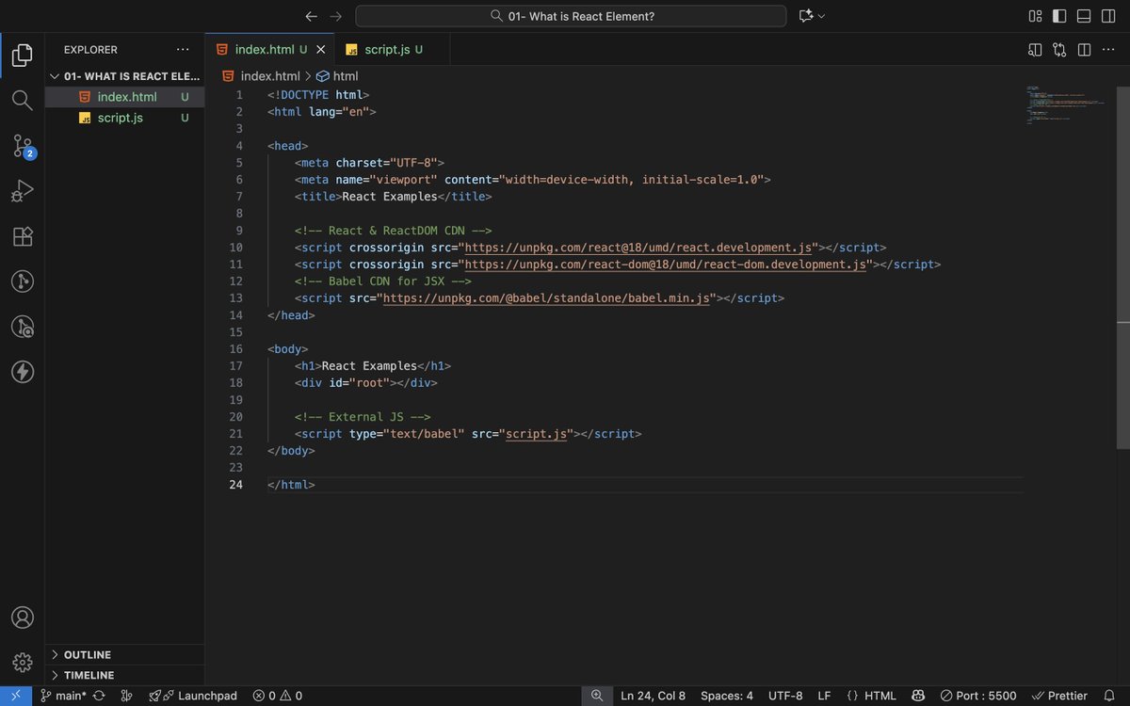
Task: Open the Manage gear icon
Action: [23, 663]
